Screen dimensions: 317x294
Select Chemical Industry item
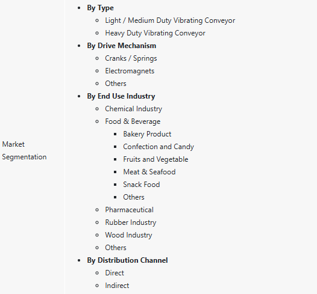coord(134,109)
